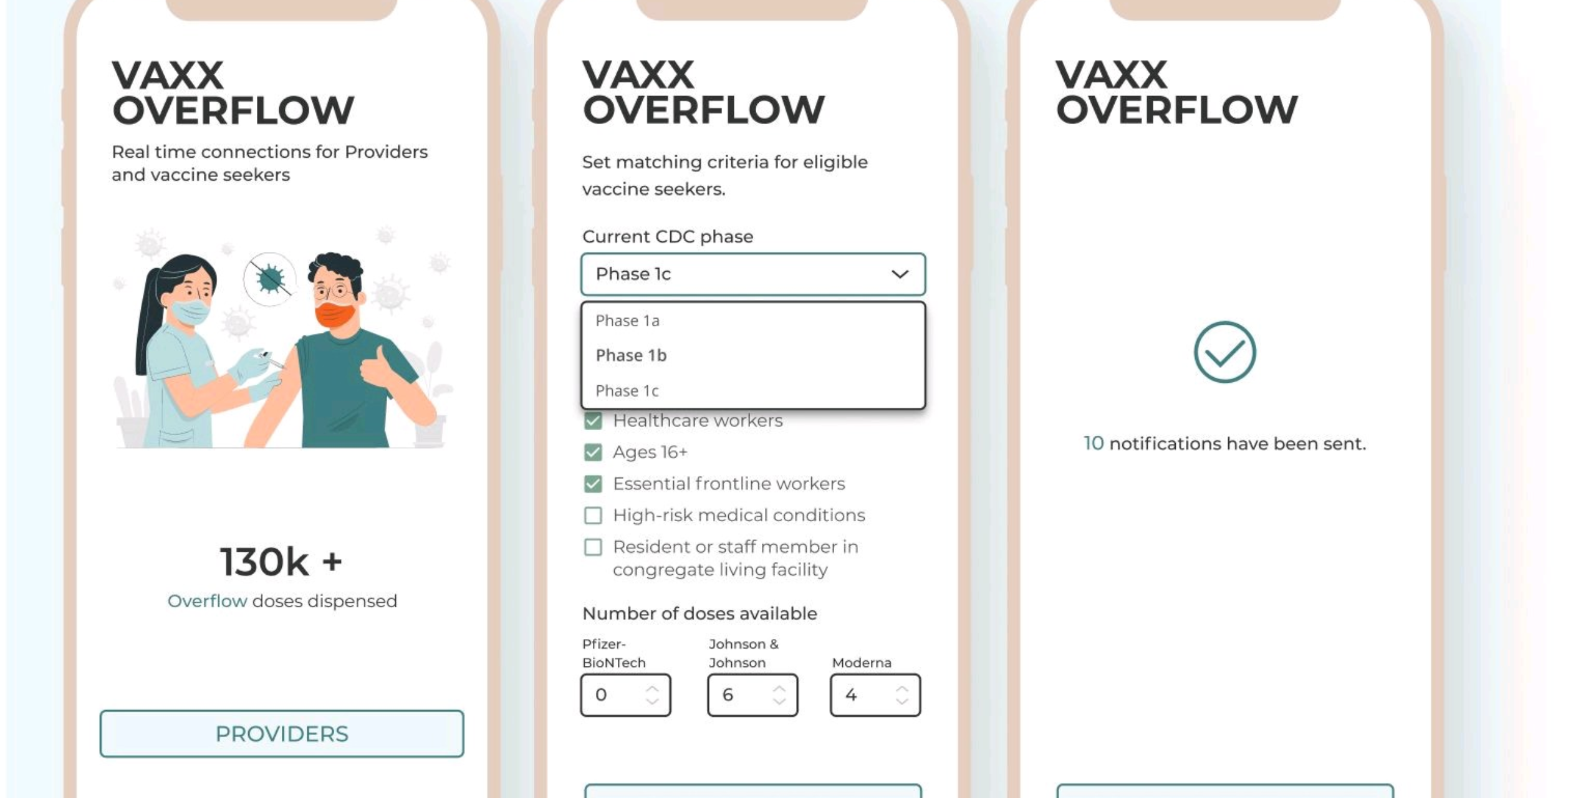This screenshot has width=1596, height=798.
Task: Toggle Healthcare workers checkbox on
Action: [x=594, y=420]
